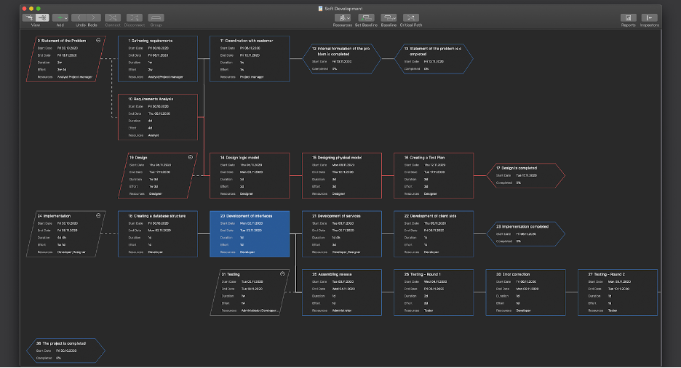Collapse the 24 Implementation group node
This screenshot has width=681, height=368.
(x=98, y=215)
